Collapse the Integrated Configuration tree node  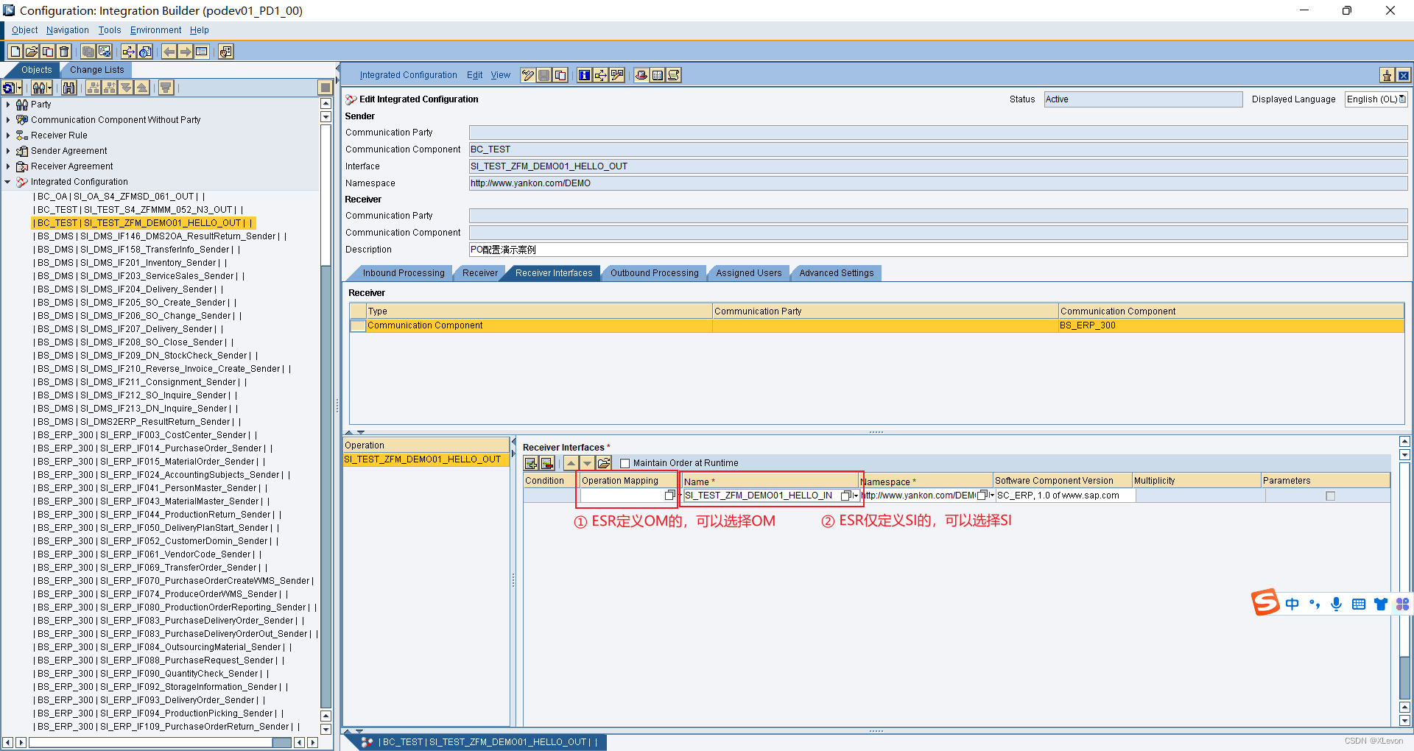tap(7, 182)
